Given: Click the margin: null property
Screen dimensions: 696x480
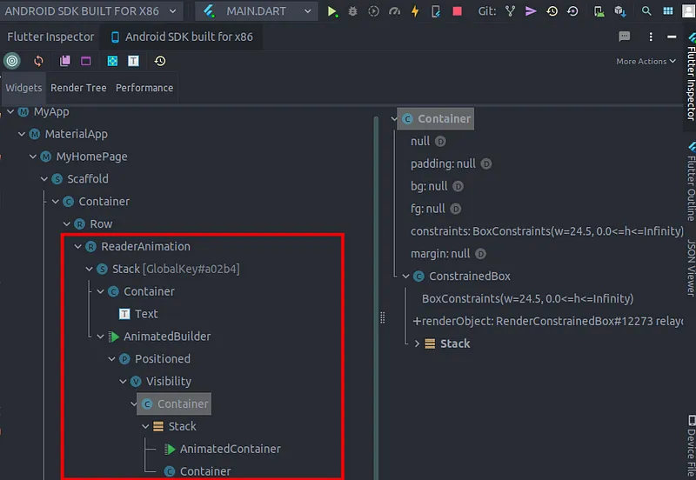Looking at the screenshot, I should [448, 253].
